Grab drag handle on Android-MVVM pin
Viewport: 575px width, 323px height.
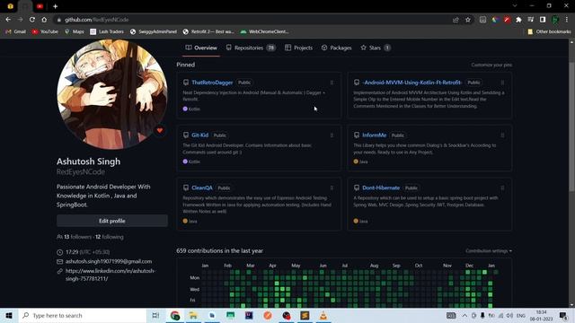point(502,83)
